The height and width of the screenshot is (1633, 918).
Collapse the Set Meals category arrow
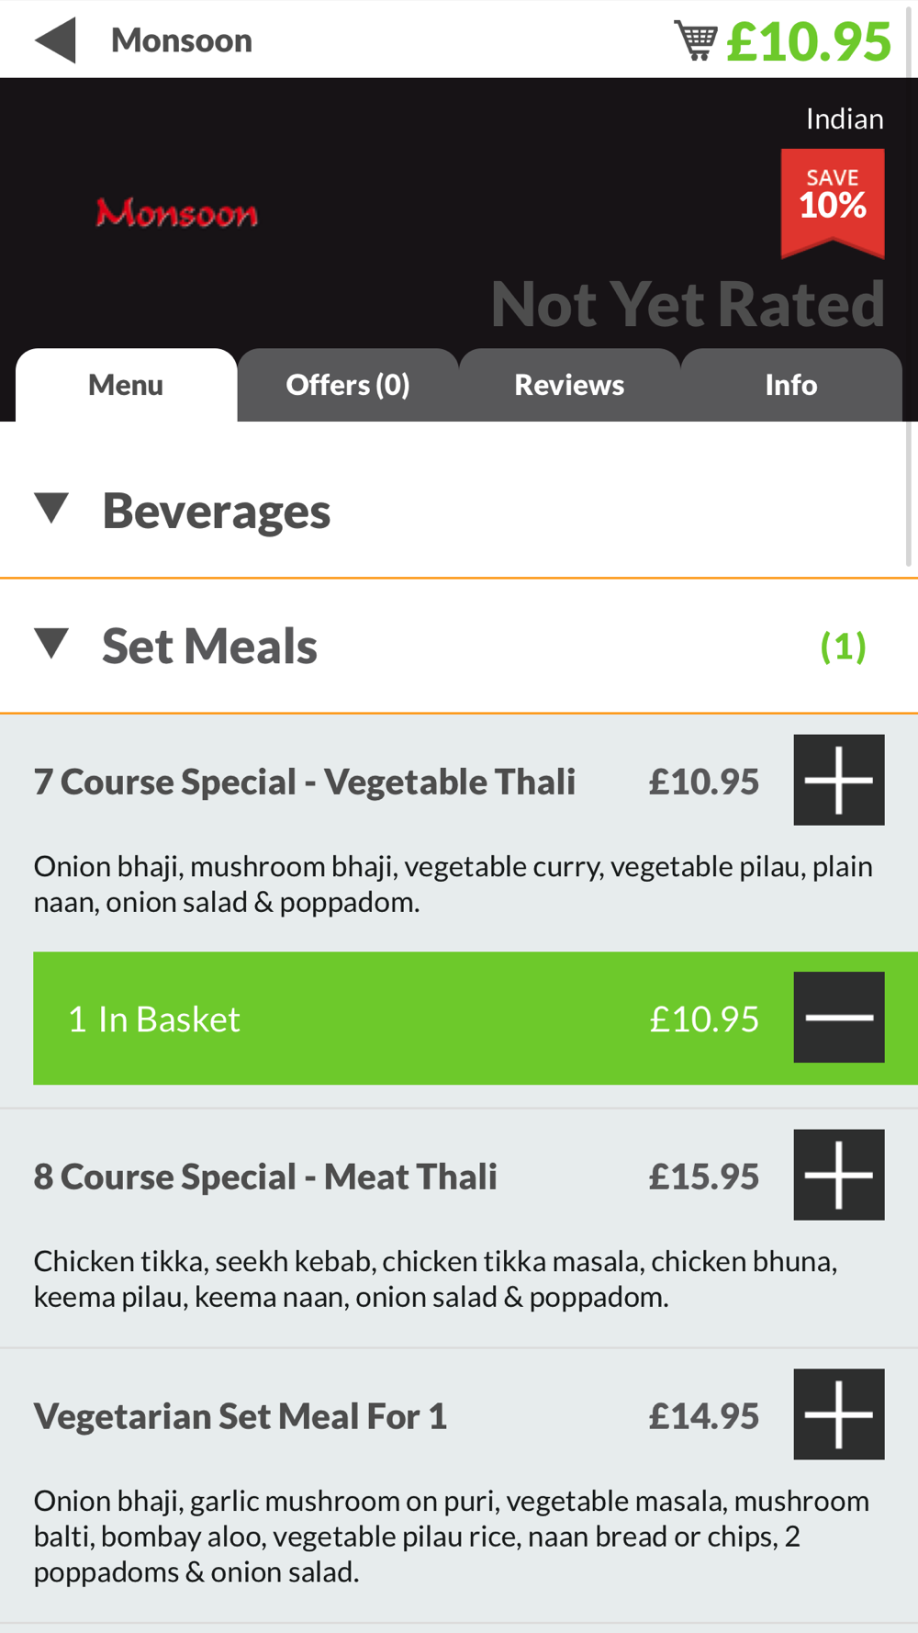(52, 643)
